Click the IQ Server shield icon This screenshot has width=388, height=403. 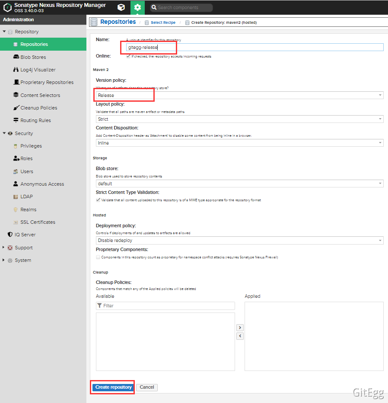point(10,235)
